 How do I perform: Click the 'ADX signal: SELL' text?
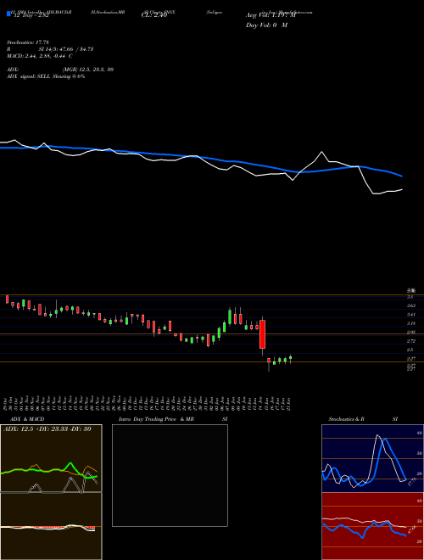click(x=29, y=76)
